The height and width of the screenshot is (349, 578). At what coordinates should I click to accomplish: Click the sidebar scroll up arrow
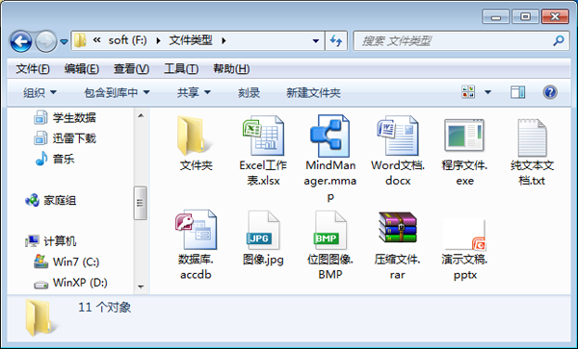141,115
